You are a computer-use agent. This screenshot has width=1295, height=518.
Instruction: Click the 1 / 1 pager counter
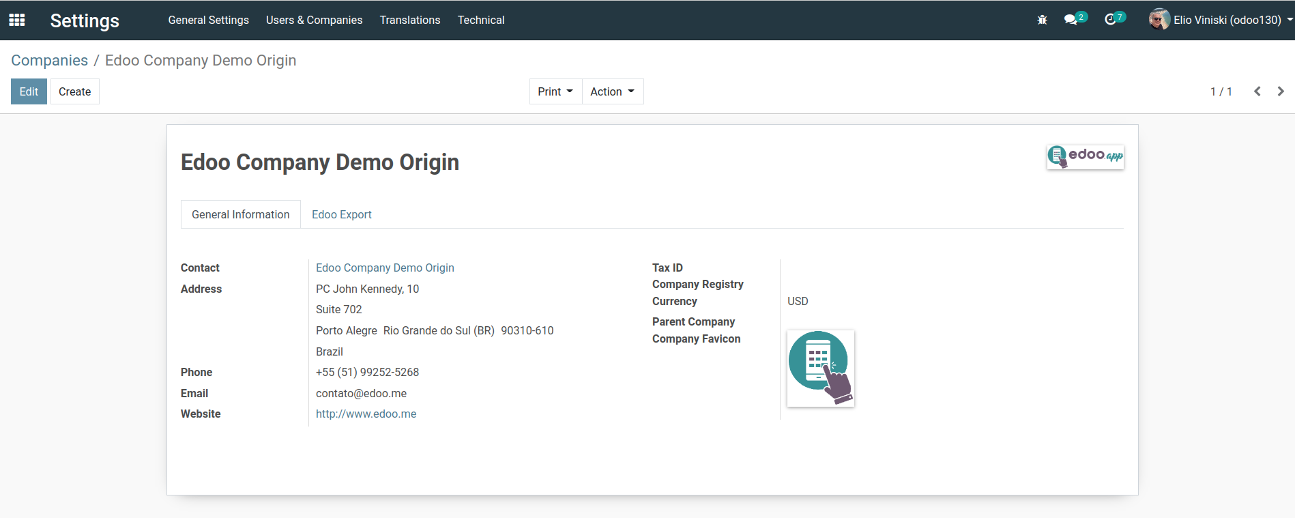(x=1221, y=91)
